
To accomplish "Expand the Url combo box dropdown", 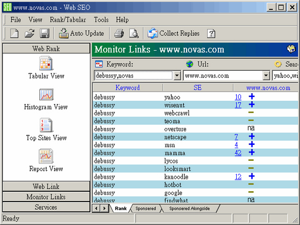I will 266,76.
